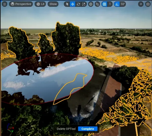Screen dimensions: 152x136
Task: Click the Complete button
Action: (88, 129)
